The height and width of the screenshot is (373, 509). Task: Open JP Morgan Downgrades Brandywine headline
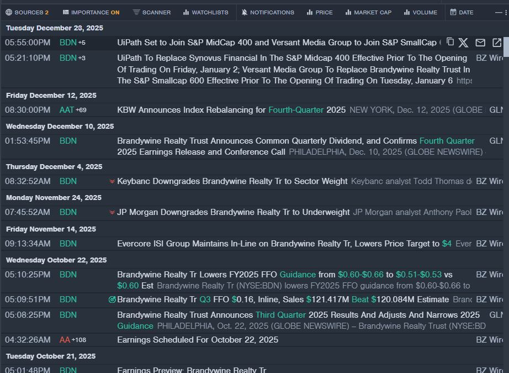[x=233, y=212]
